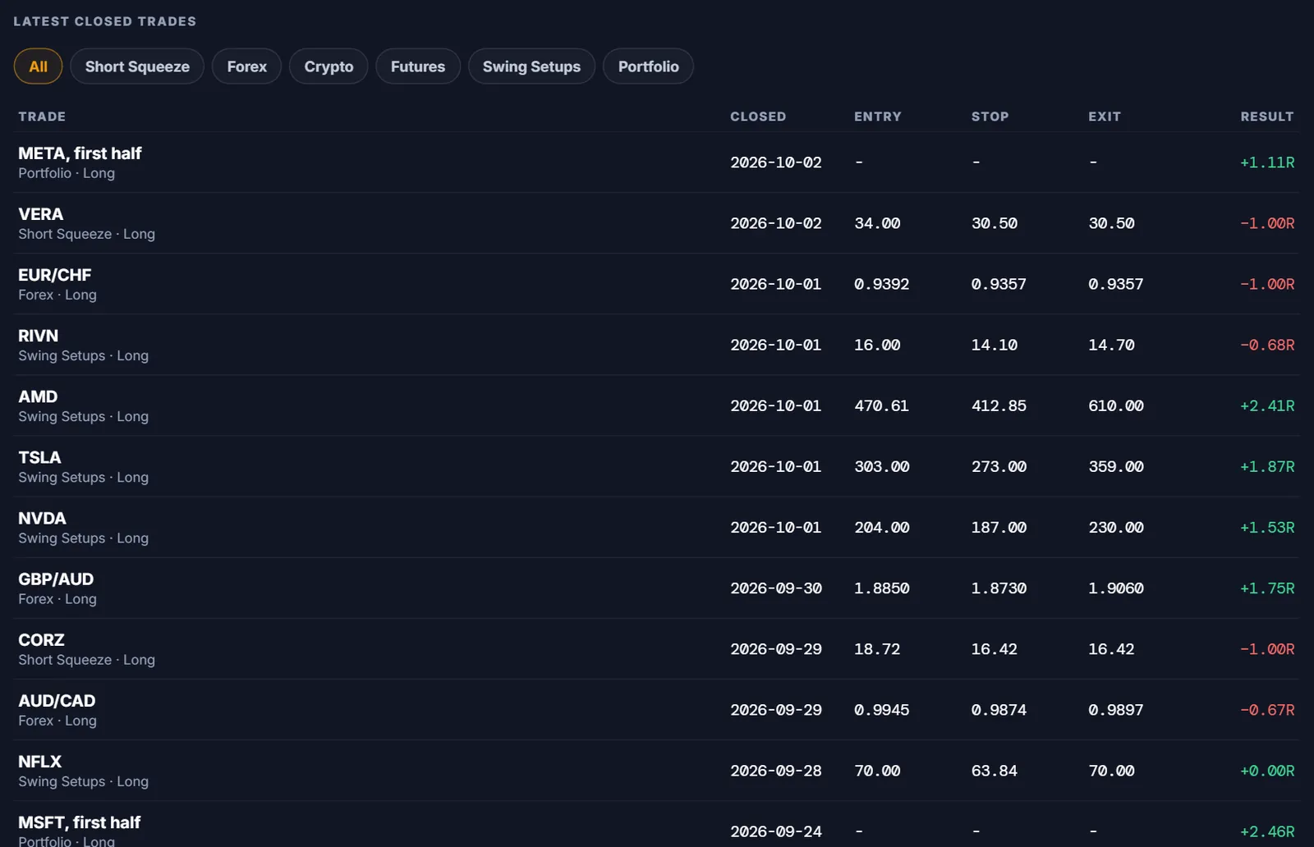Click MSFT's +2.46R result
This screenshot has width=1314, height=847.
[x=1267, y=831]
